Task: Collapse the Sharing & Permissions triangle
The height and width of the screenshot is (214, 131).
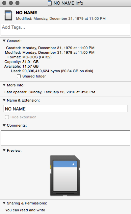Action: 4,203
